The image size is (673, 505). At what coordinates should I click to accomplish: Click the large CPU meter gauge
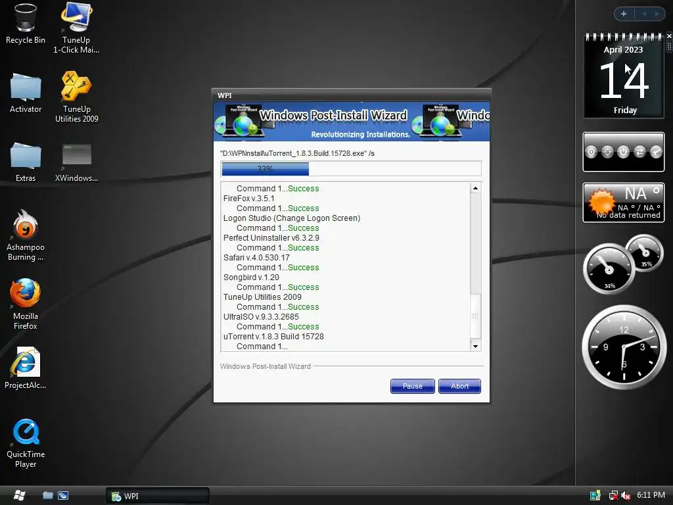(x=609, y=269)
